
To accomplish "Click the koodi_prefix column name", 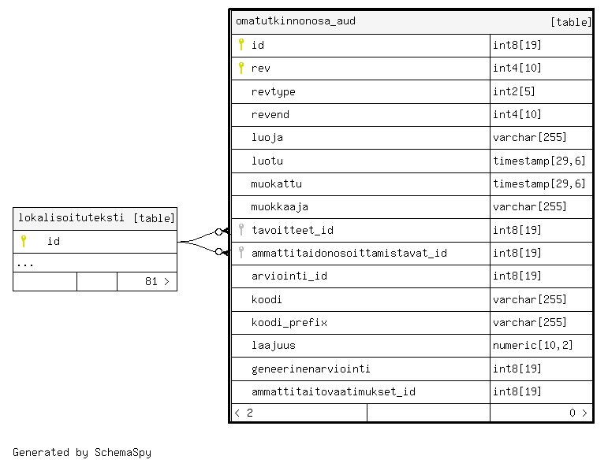I will pos(289,322).
